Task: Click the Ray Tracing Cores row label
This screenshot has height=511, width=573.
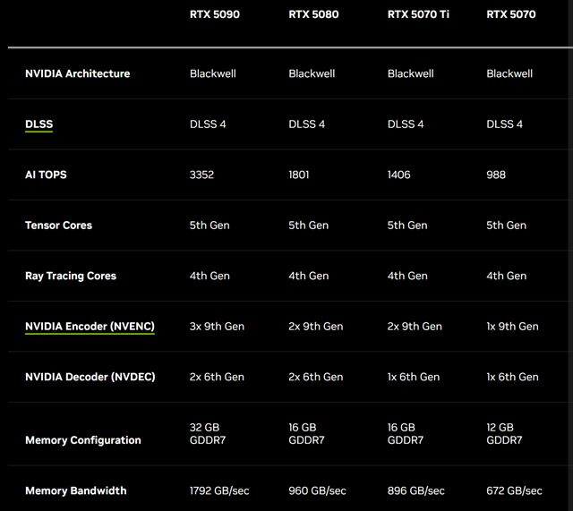Action: [x=71, y=276]
